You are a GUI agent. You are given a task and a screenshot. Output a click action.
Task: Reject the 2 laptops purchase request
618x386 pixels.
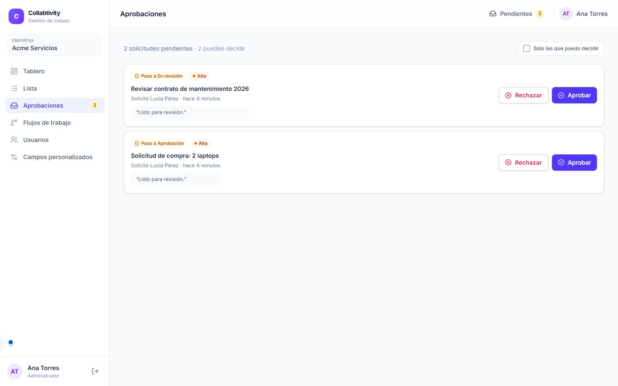click(x=524, y=163)
